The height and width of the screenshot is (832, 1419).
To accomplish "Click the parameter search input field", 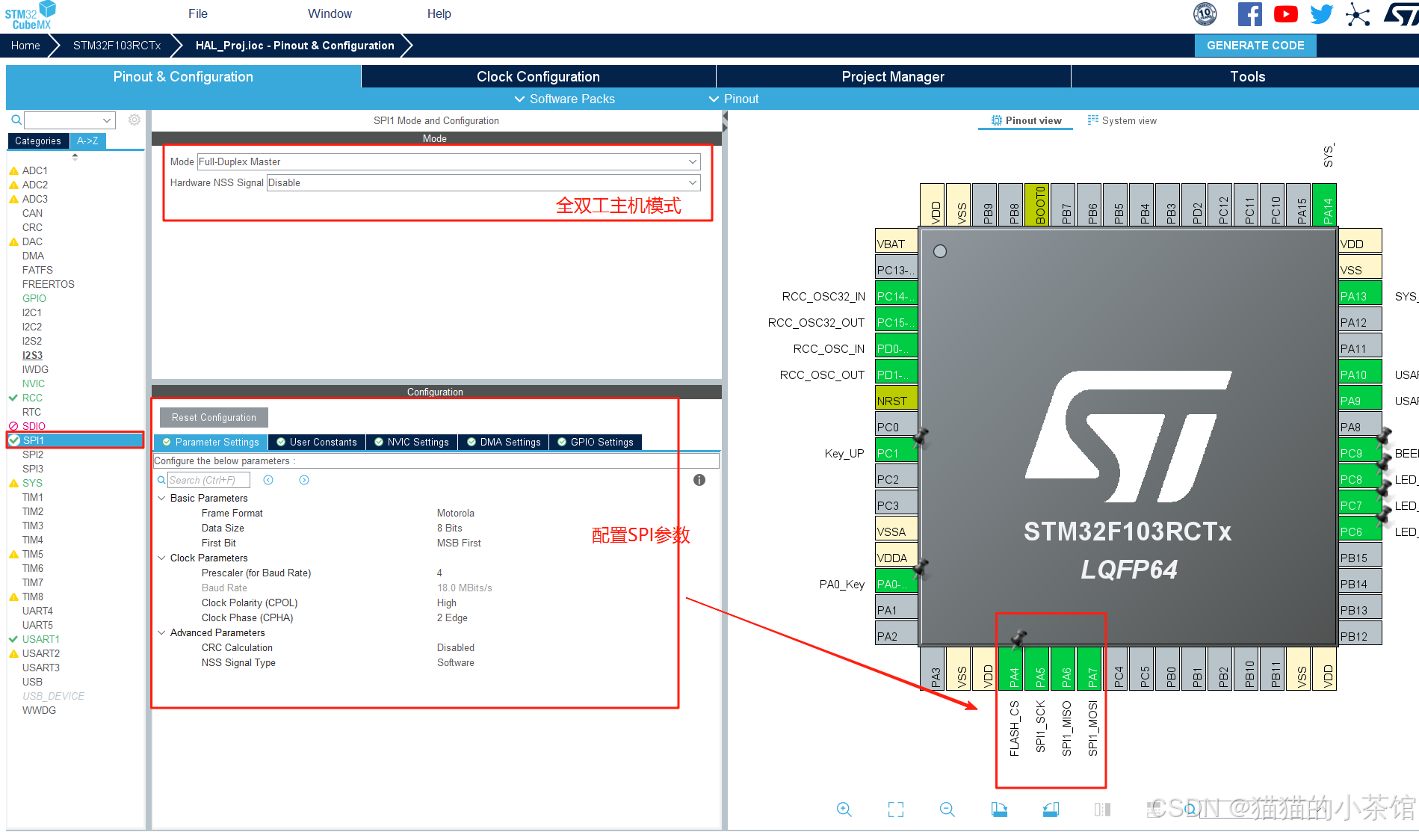I will [x=208, y=480].
